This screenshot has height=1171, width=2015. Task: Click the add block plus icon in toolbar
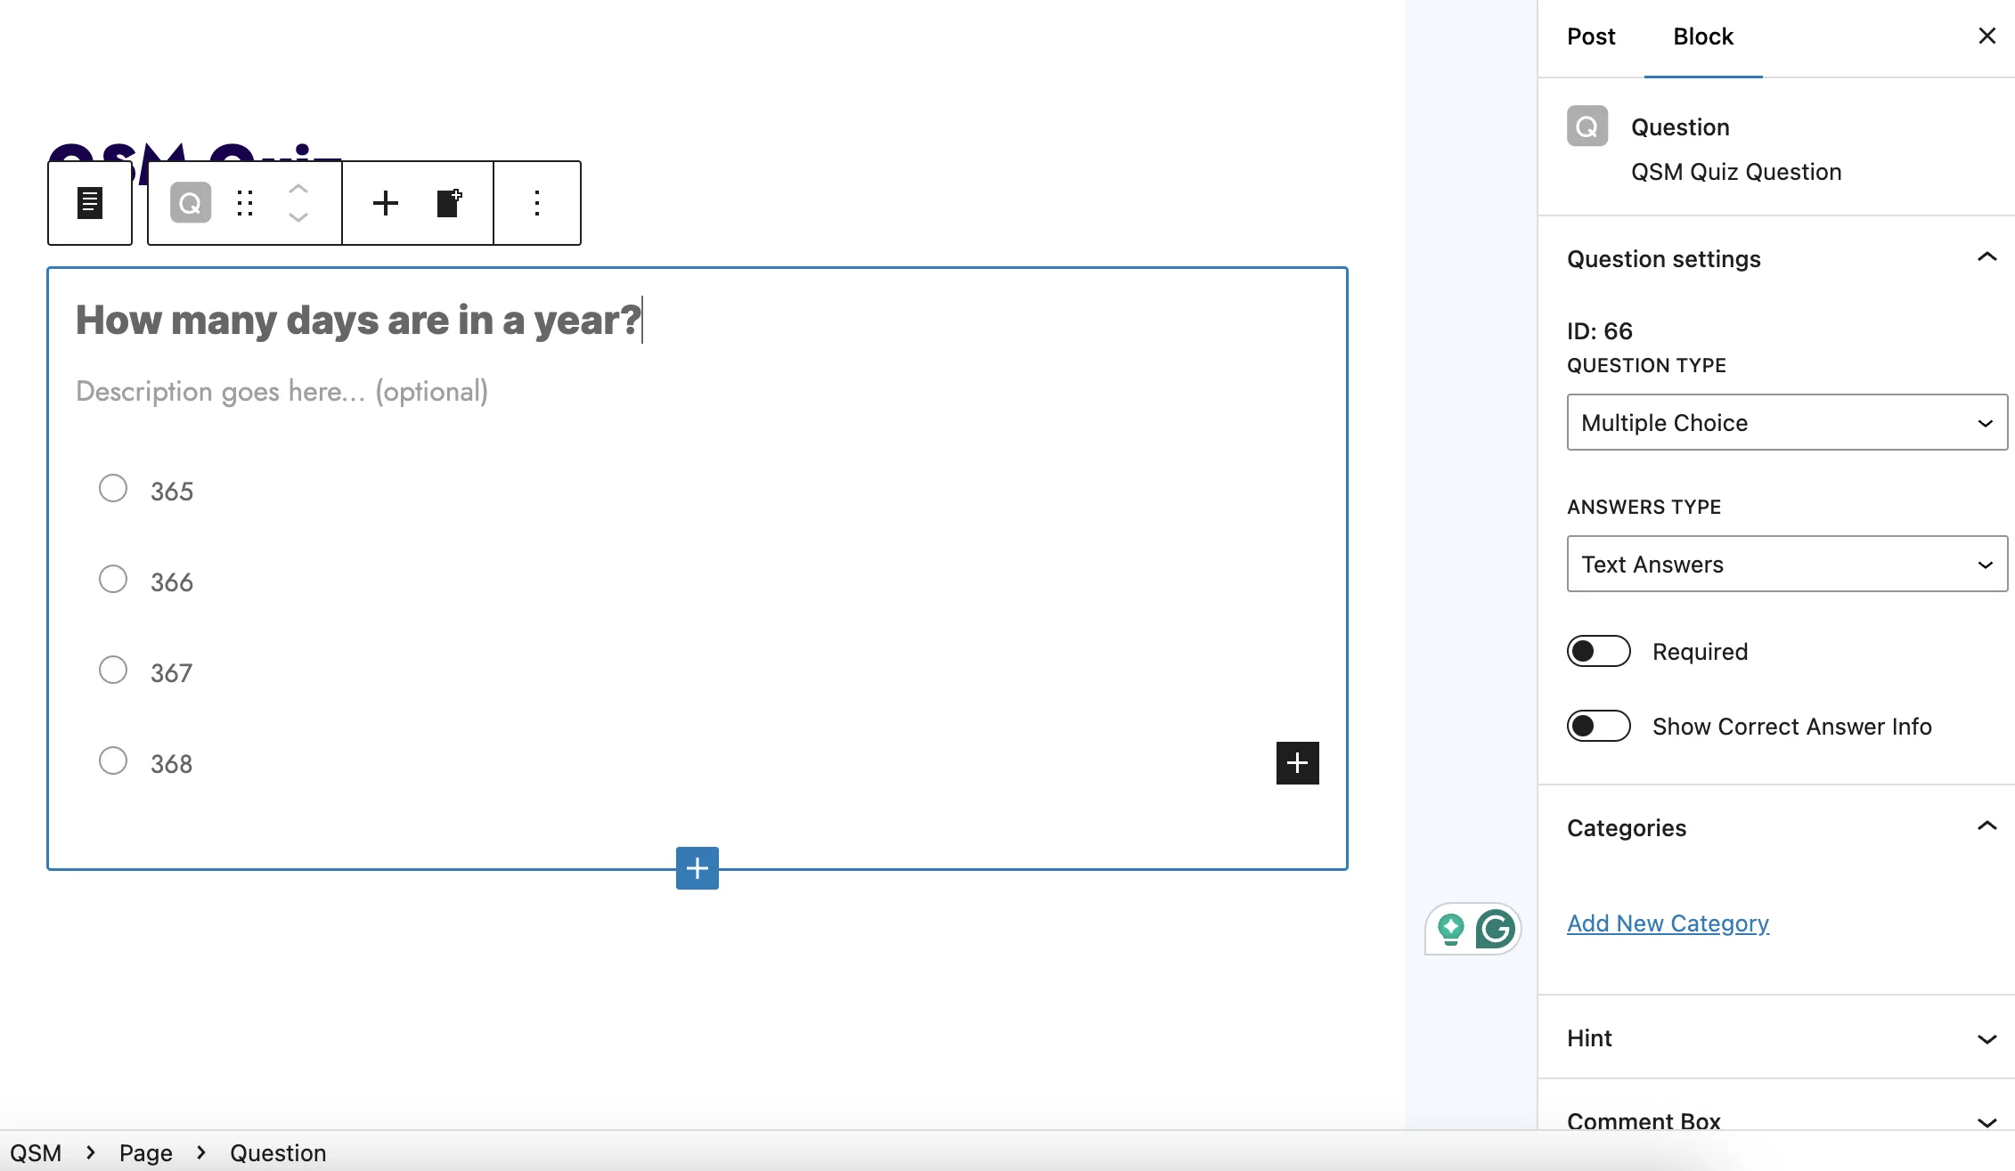(385, 202)
